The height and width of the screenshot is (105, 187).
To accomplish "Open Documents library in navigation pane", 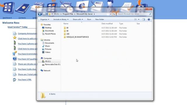I will click(49, 43).
